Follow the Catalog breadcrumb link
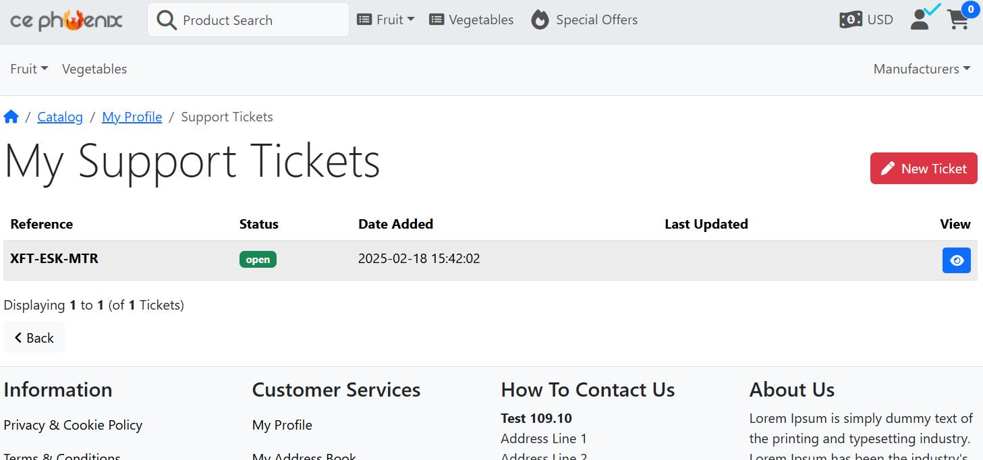The width and height of the screenshot is (983, 460). [60, 117]
